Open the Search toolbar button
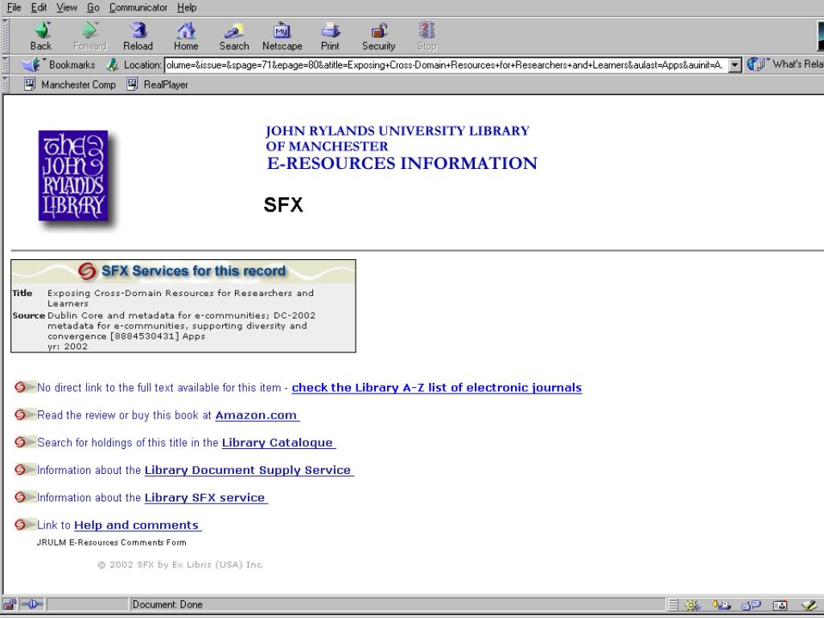 (234, 35)
